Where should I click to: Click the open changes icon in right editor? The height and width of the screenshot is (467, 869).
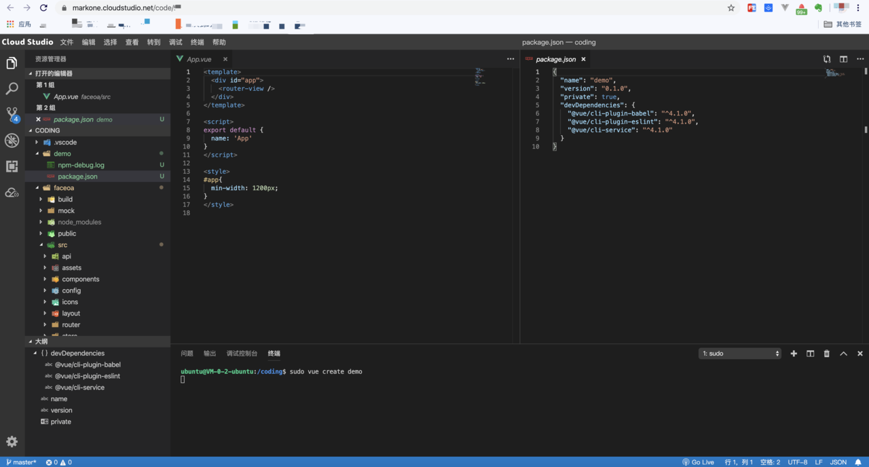click(827, 59)
